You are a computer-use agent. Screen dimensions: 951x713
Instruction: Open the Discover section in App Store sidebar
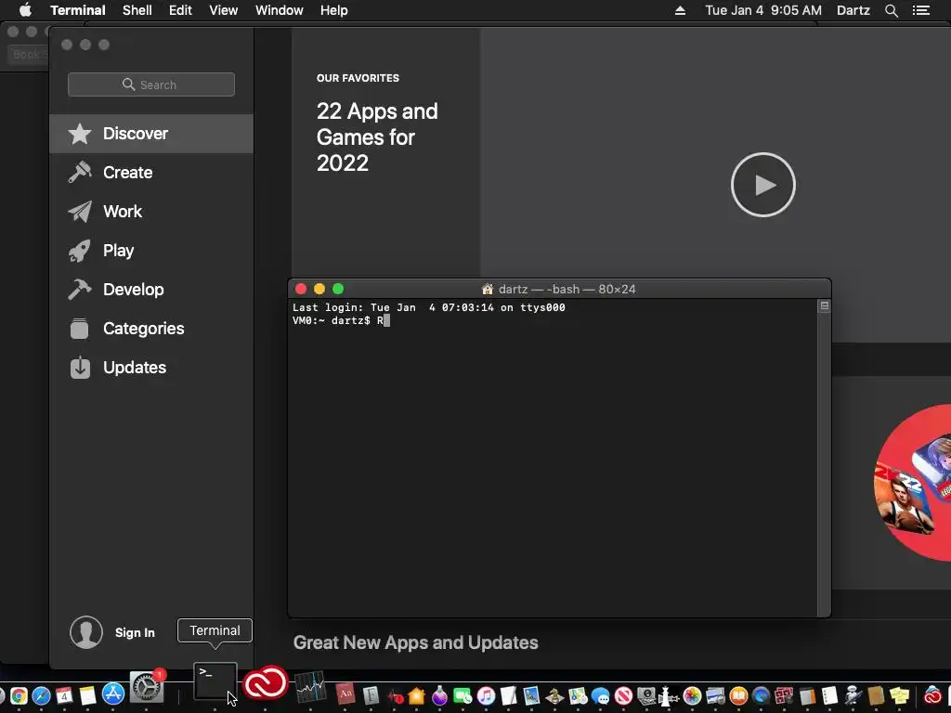[151, 134]
